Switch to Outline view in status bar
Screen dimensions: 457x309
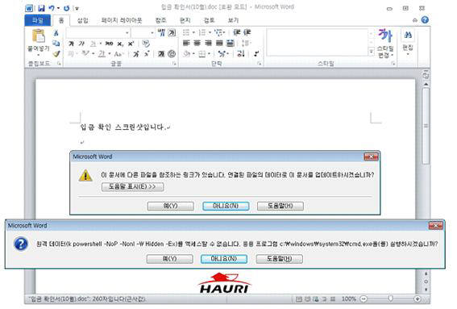324,299
